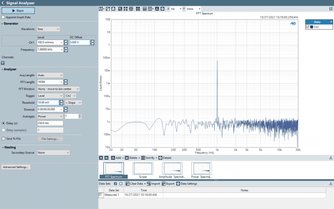Pop out the graph with top-right icon
Image resolution: width=334 pixels, height=209 pixels.
click(x=331, y=9)
